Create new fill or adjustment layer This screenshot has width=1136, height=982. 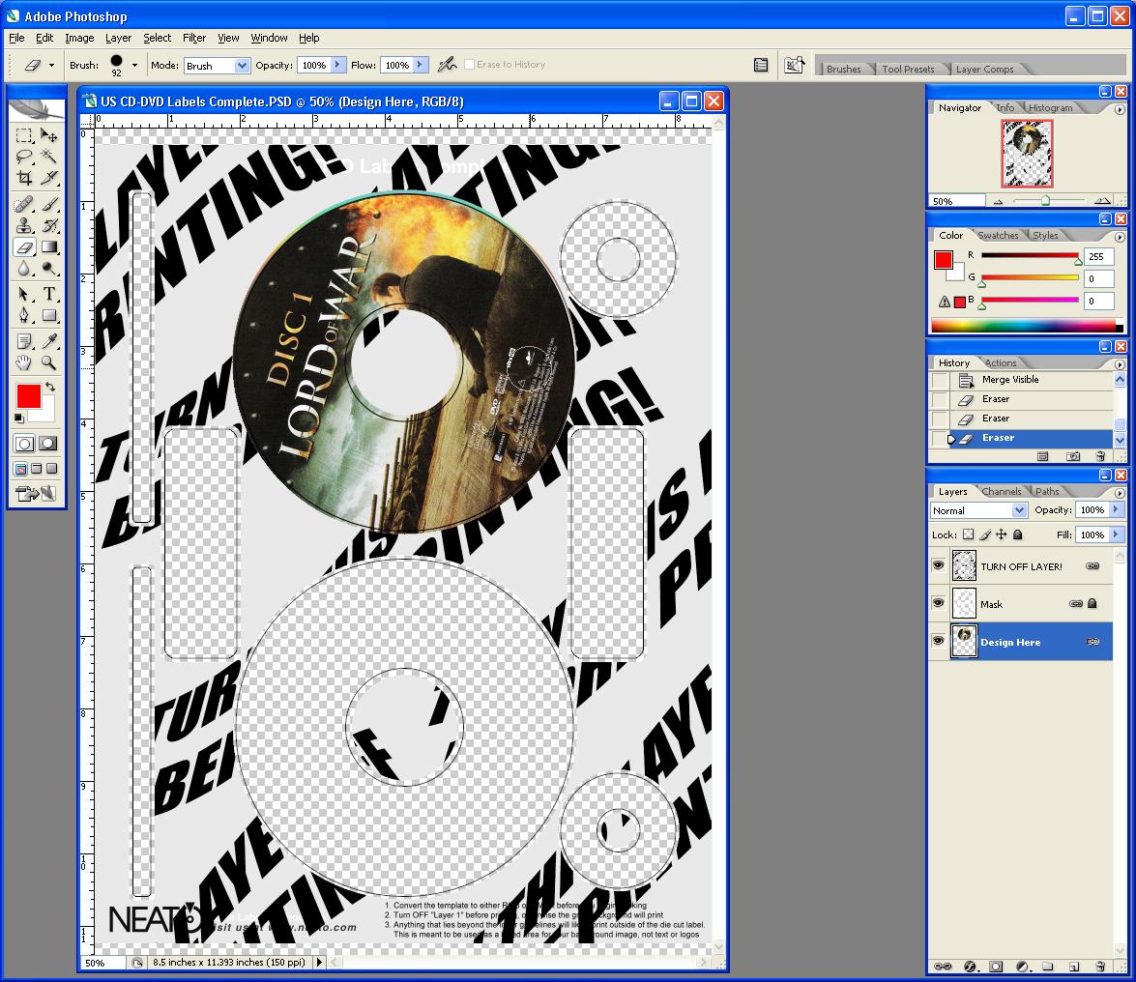1022,967
